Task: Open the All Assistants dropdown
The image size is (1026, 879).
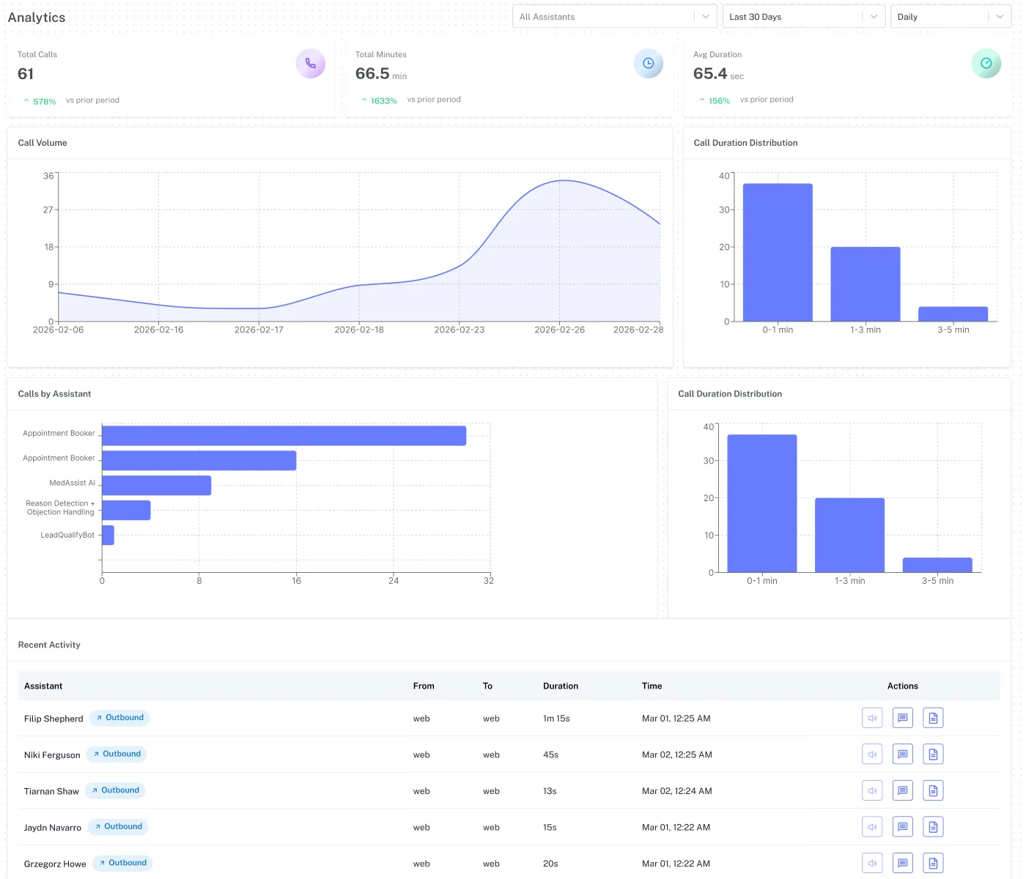Action: point(614,17)
